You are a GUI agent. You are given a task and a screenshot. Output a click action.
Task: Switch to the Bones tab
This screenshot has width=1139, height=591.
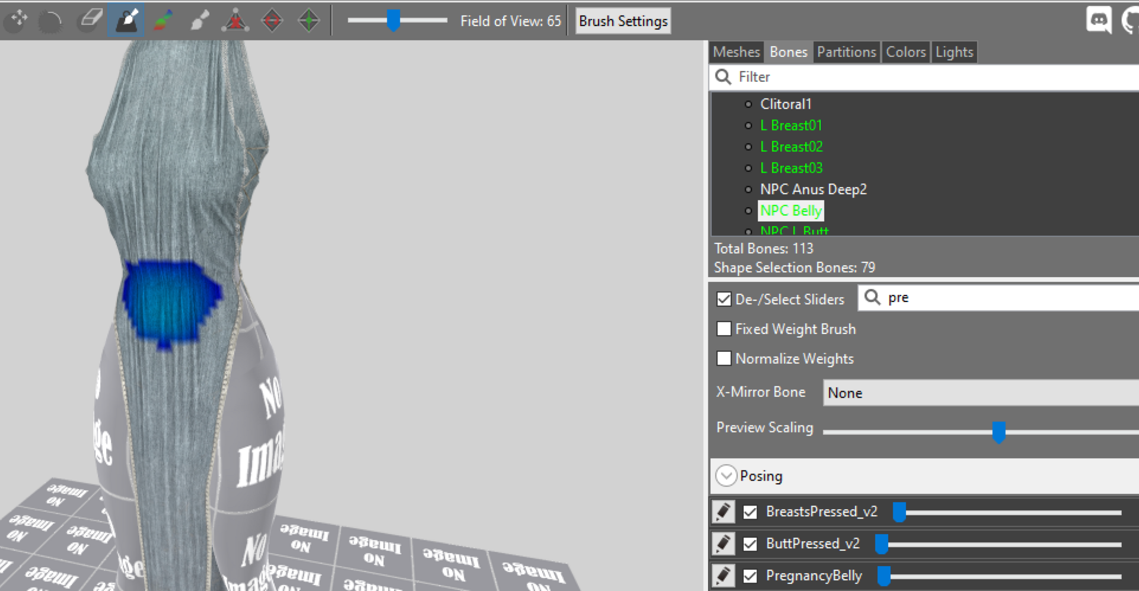788,52
